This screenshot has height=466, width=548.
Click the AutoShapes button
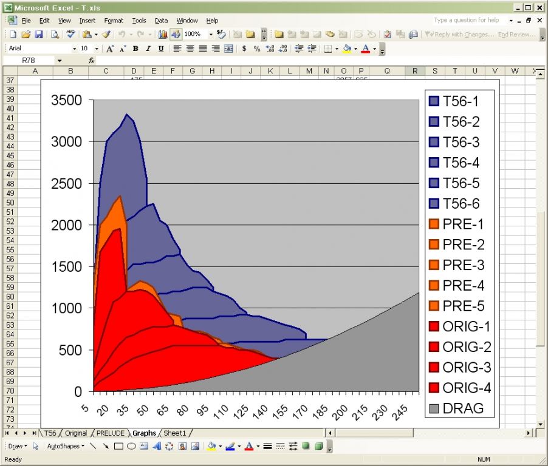tap(65, 447)
